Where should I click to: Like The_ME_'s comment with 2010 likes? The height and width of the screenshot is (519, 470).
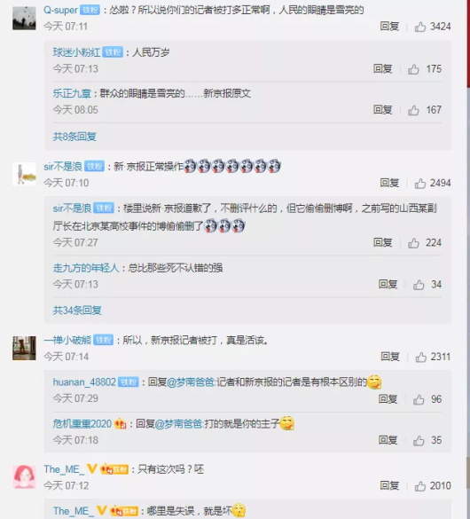[420, 486]
